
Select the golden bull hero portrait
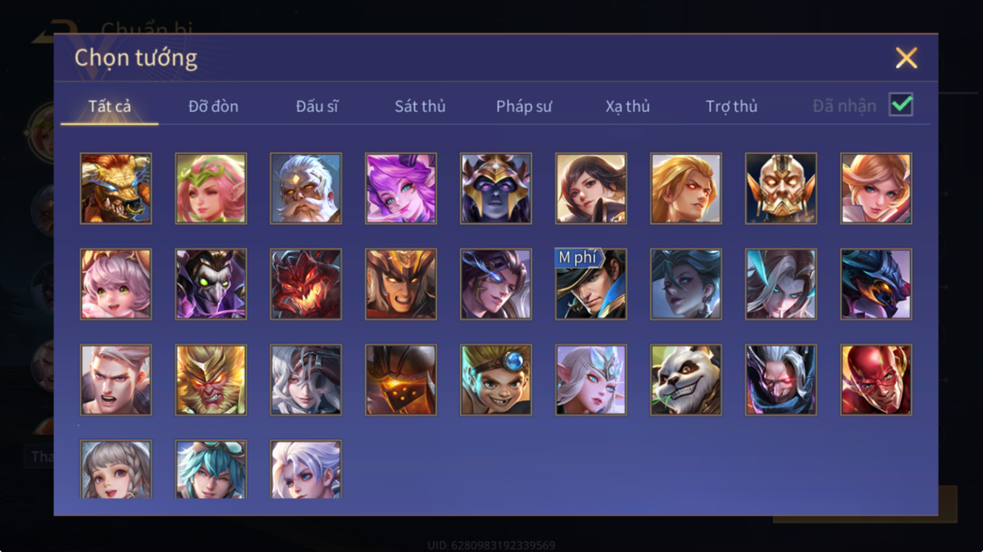116,188
